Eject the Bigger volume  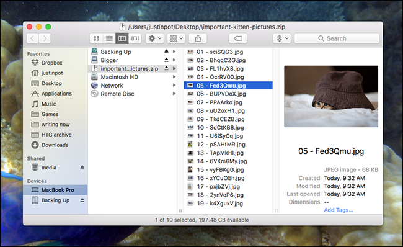[x=167, y=60]
